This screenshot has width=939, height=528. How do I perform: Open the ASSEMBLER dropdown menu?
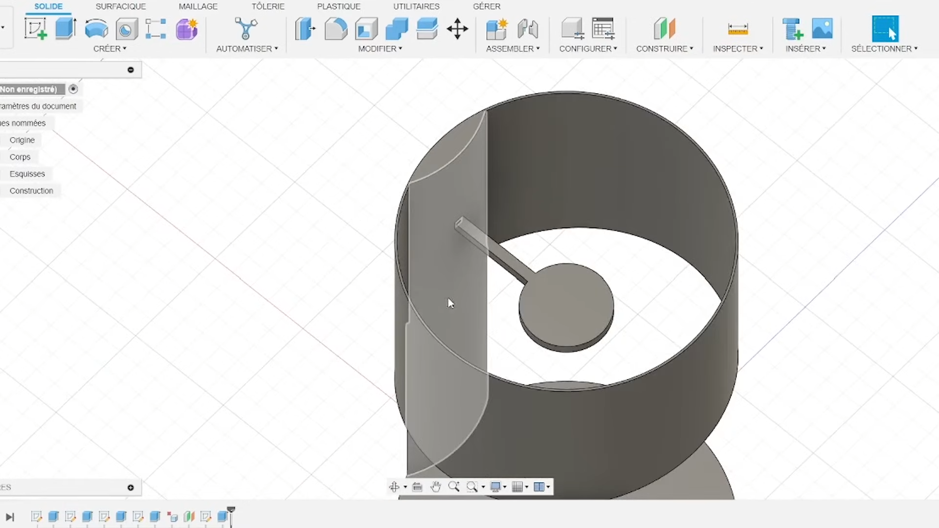(x=513, y=49)
